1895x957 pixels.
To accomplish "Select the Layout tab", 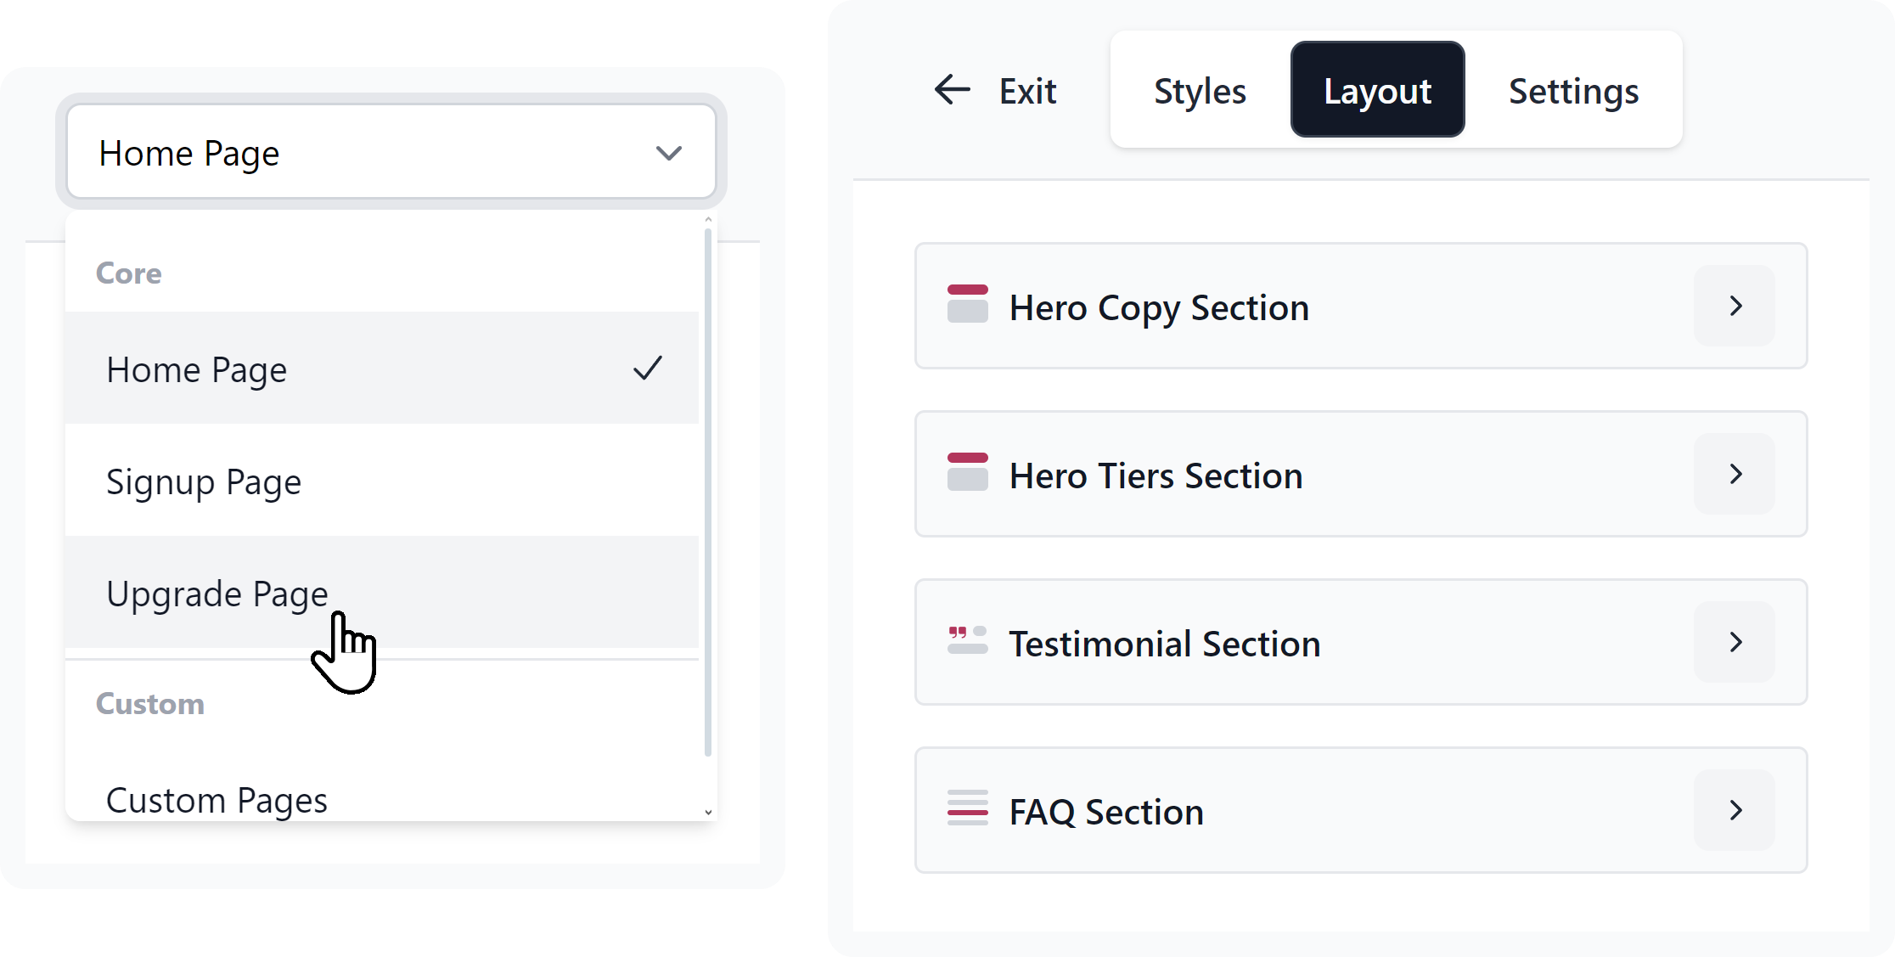I will (x=1377, y=90).
